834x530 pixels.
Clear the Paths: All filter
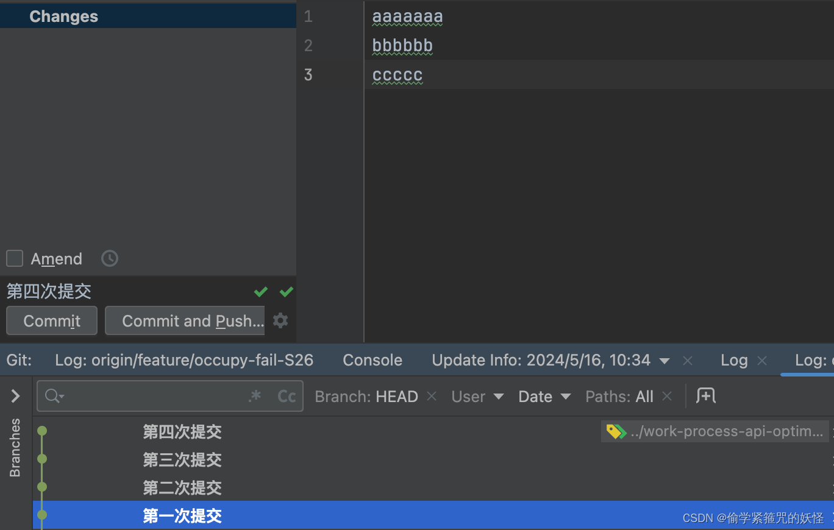click(667, 397)
